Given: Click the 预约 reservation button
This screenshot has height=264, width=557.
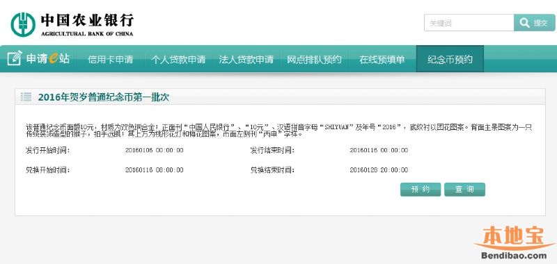Looking at the screenshot, I should 421,189.
